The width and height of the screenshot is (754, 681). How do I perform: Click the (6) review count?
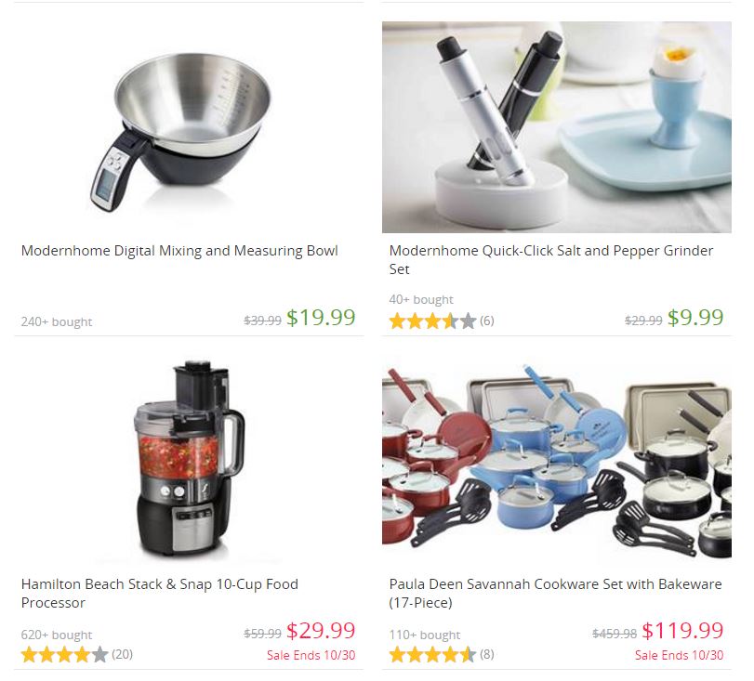(486, 321)
